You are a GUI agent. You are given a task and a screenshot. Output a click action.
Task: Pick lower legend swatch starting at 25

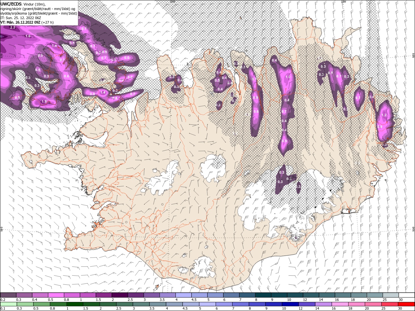click(x=389, y=304)
